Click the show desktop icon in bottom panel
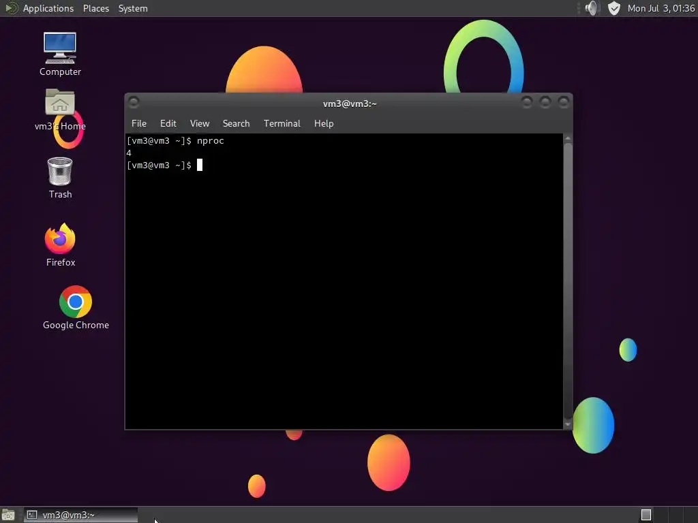Viewport: 698px width, 523px height. (x=8, y=515)
